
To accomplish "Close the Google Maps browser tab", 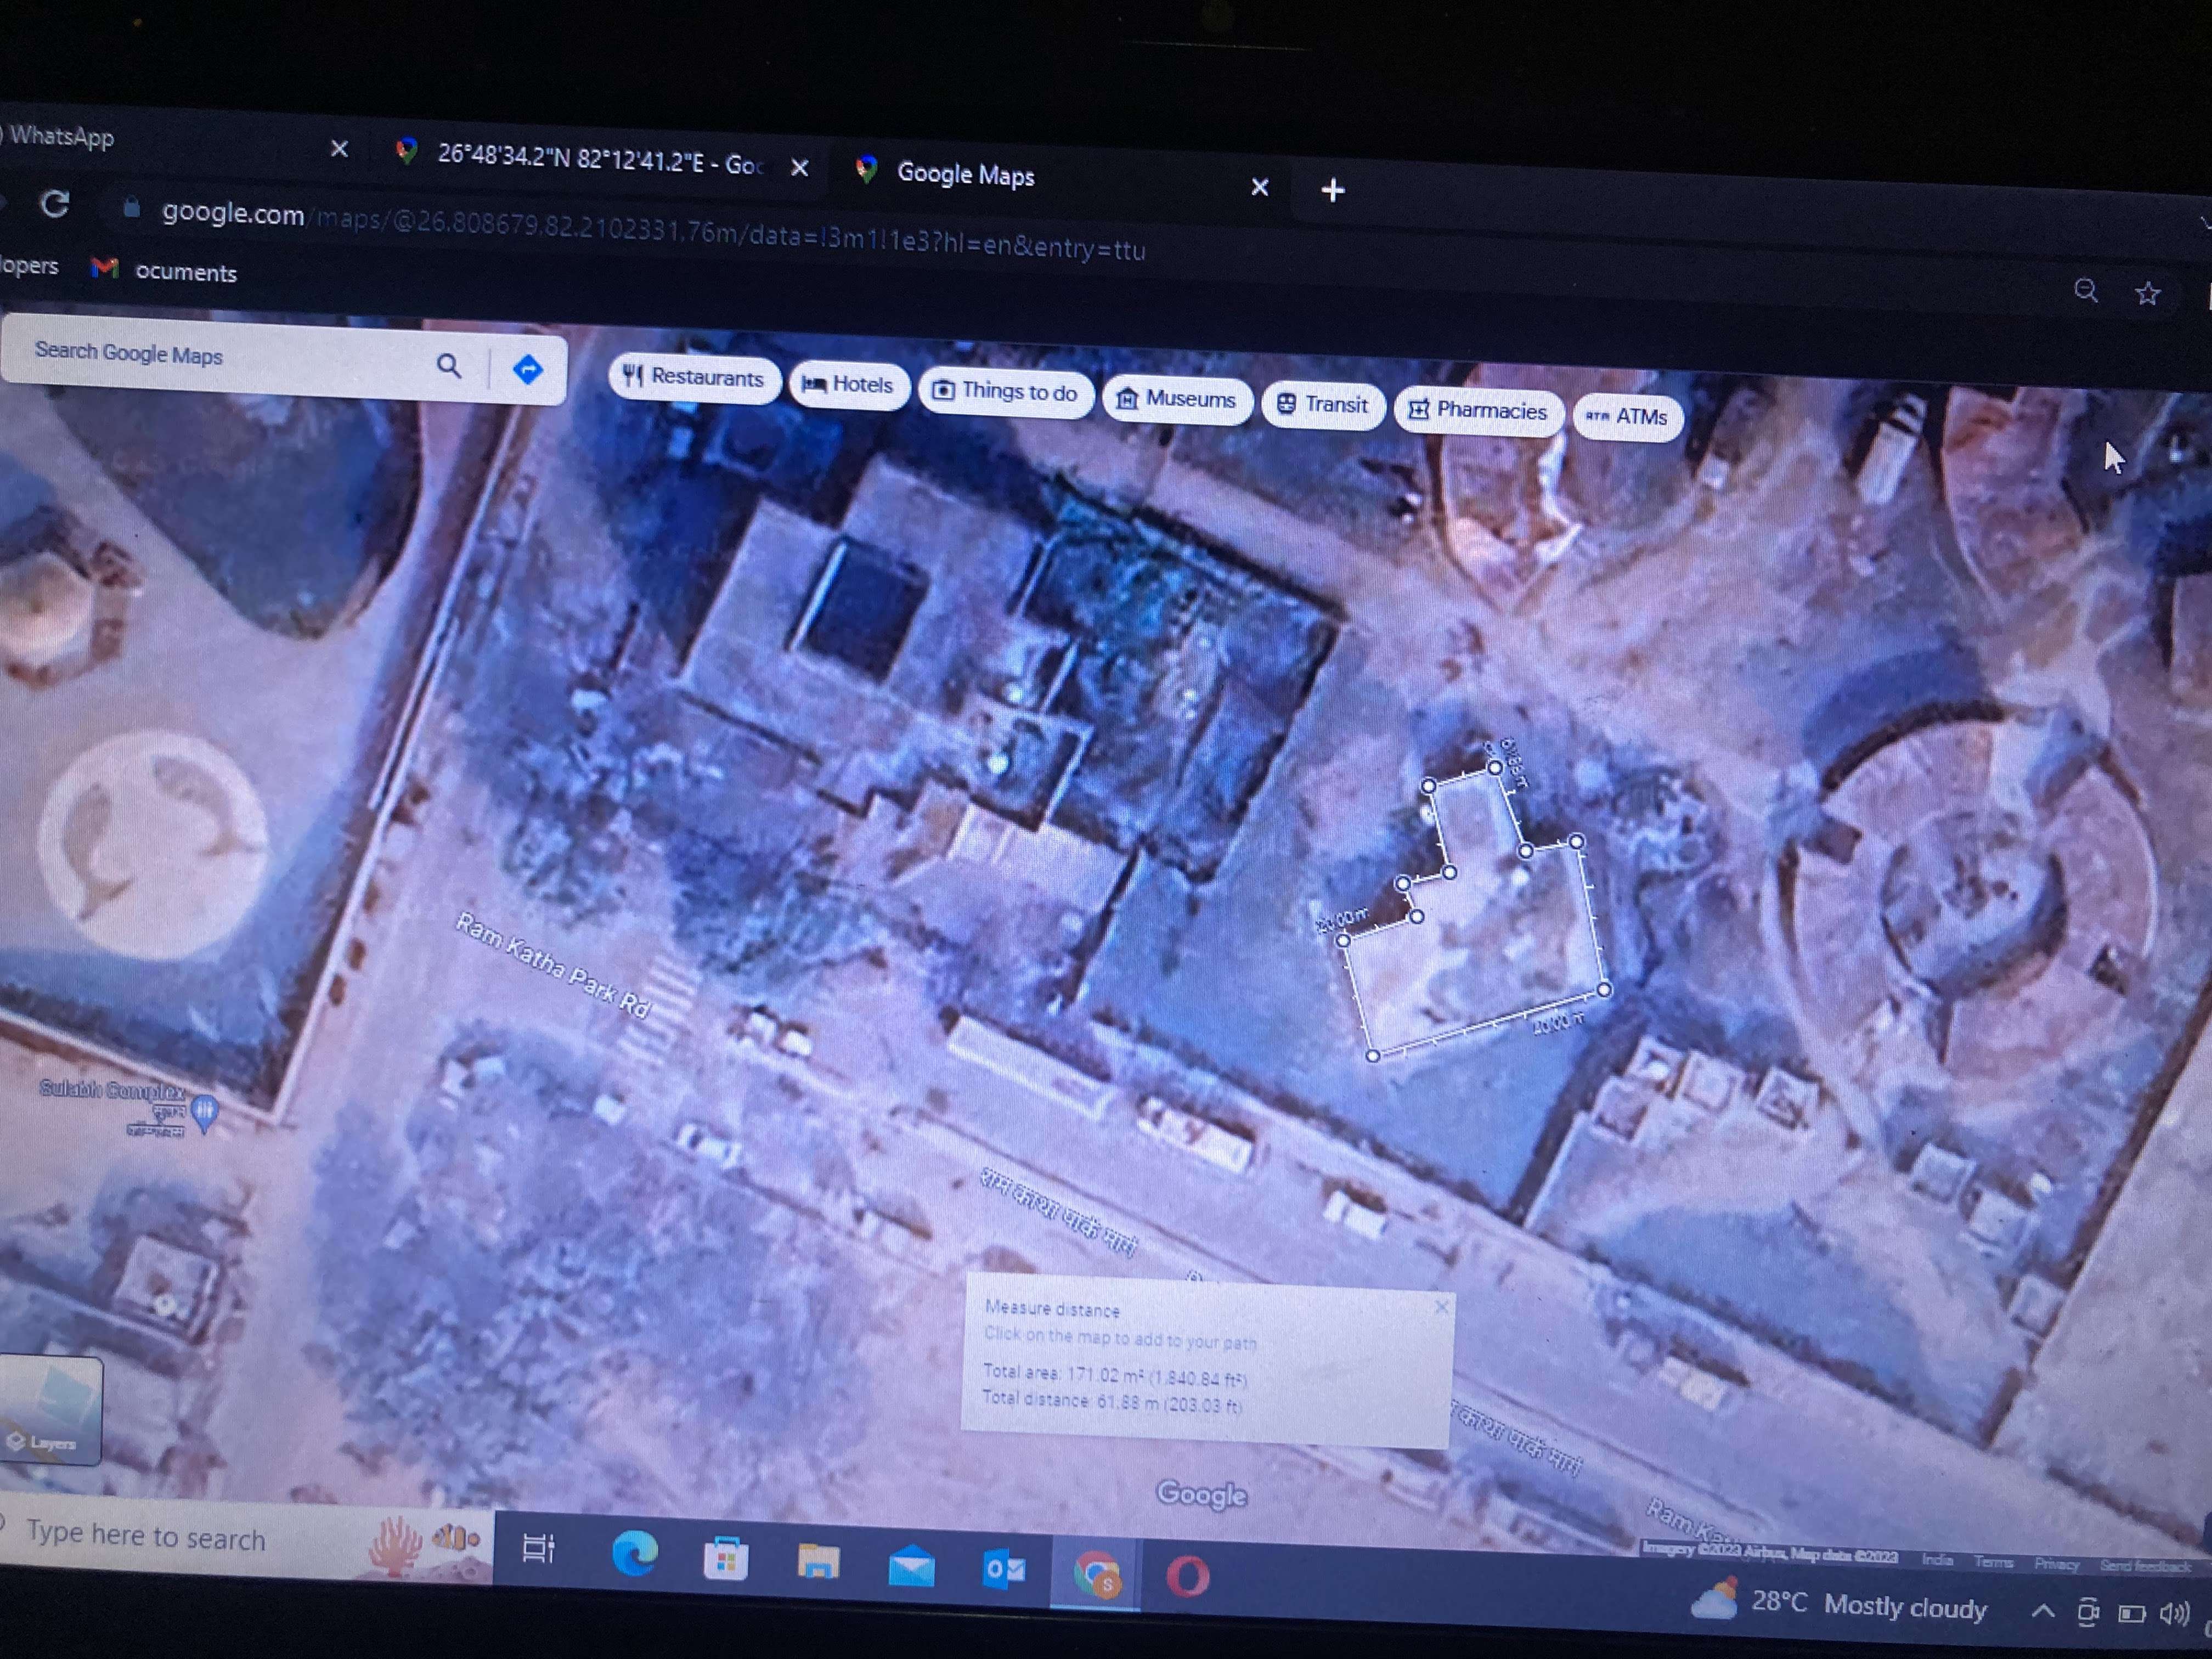I will click(x=1260, y=187).
